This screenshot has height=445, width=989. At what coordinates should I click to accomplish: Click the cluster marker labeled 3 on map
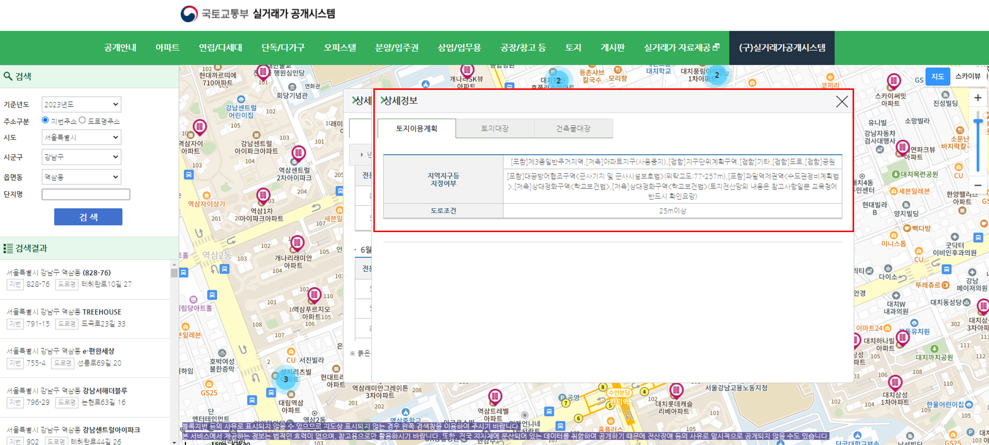pos(286,379)
